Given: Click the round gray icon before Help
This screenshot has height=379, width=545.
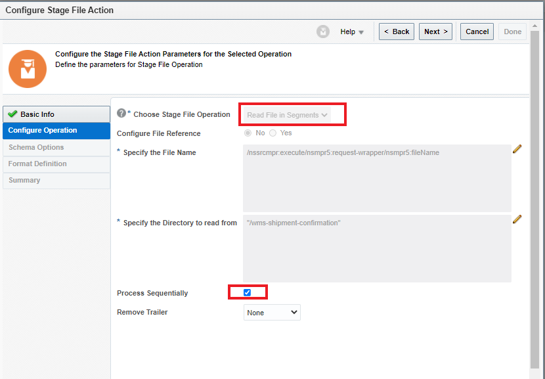Looking at the screenshot, I should [323, 32].
